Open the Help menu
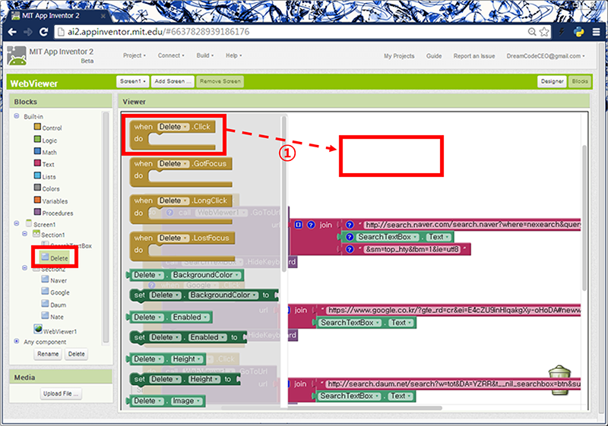The width and height of the screenshot is (608, 426). pos(233,55)
